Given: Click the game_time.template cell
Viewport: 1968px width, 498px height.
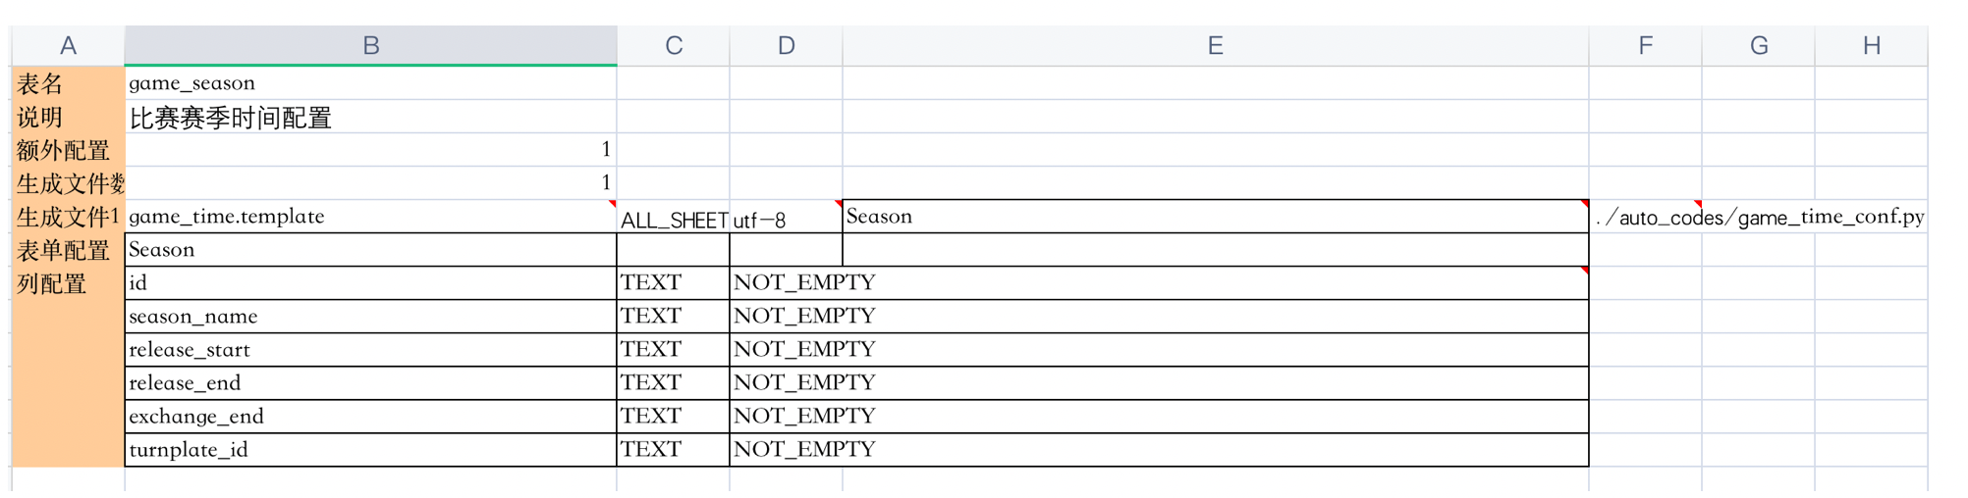Looking at the screenshot, I should pos(370,217).
